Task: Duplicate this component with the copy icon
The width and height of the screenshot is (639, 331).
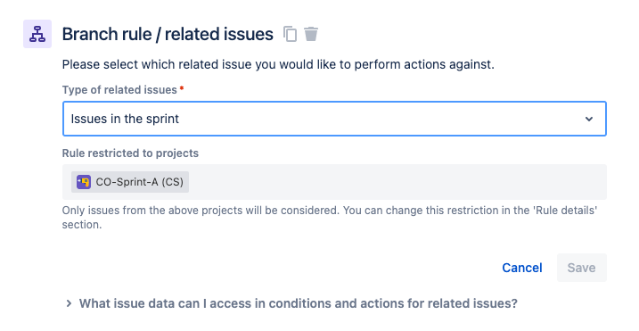Action: coord(290,34)
